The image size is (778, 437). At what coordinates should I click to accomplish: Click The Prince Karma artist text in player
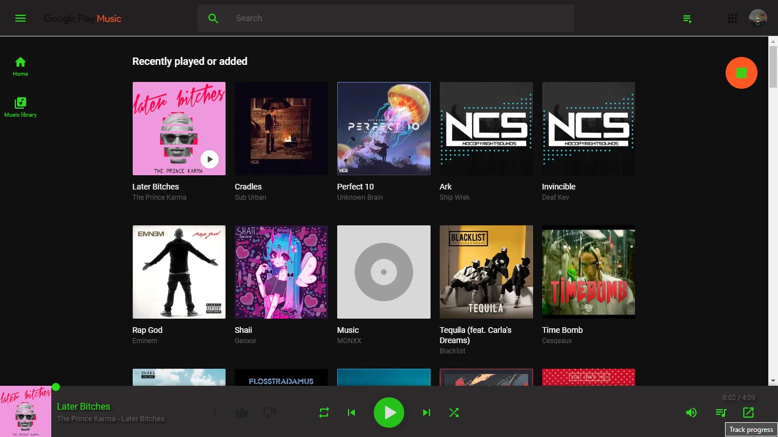coord(85,419)
